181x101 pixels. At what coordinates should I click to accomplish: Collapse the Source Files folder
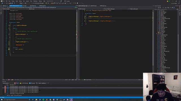tap(157, 34)
